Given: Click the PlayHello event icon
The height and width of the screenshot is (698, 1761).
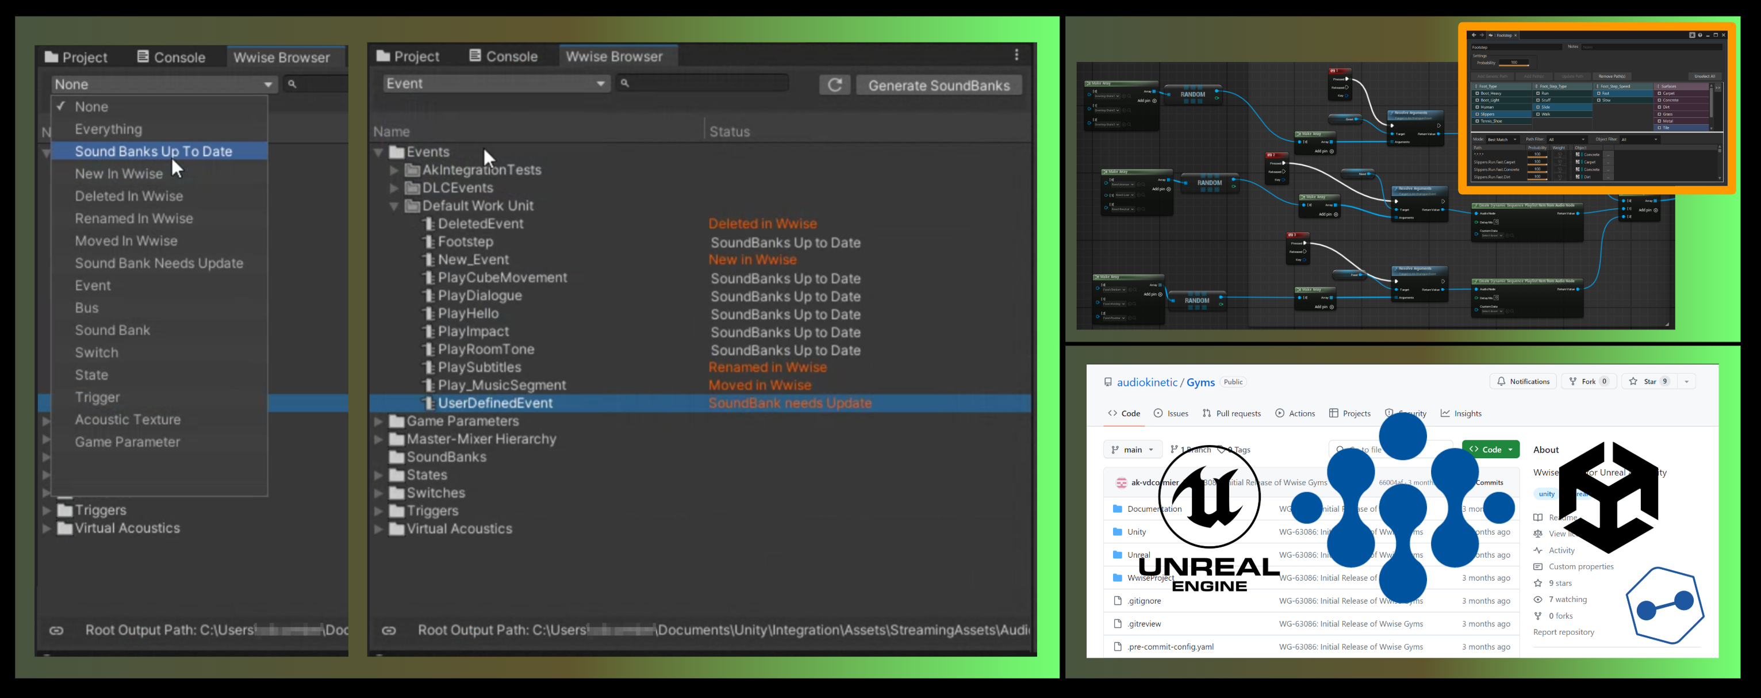Looking at the screenshot, I should (429, 313).
